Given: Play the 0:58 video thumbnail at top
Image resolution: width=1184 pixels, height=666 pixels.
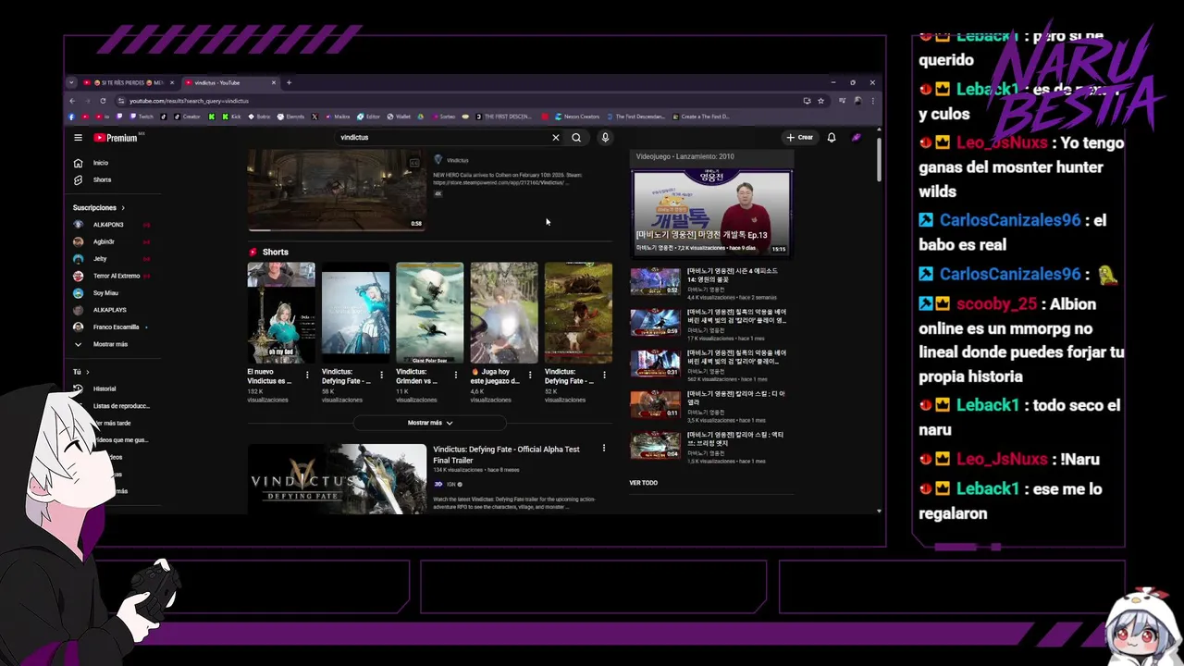Looking at the screenshot, I should click(x=337, y=191).
